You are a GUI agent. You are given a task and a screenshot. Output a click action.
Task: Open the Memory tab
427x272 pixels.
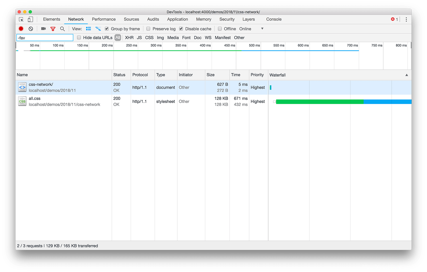[x=204, y=19]
